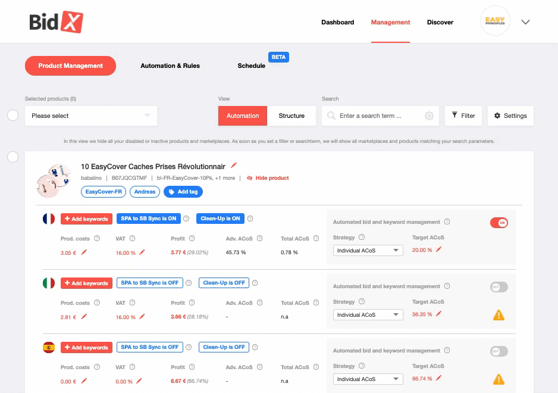Open Spain Strategy Individual ACoS dropdown
Image resolution: width=558 pixels, height=393 pixels.
[x=368, y=379]
